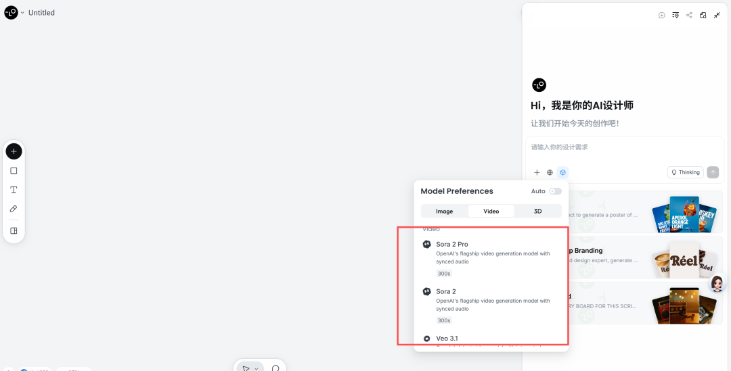Click the globe web search icon
This screenshot has width=731, height=371.
point(550,172)
